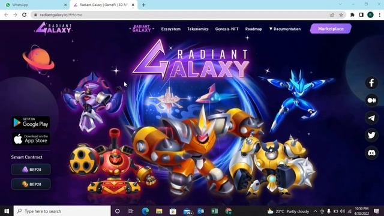Open the Telegram social link
Image resolution: width=384 pixels, height=216 pixels.
371,118
